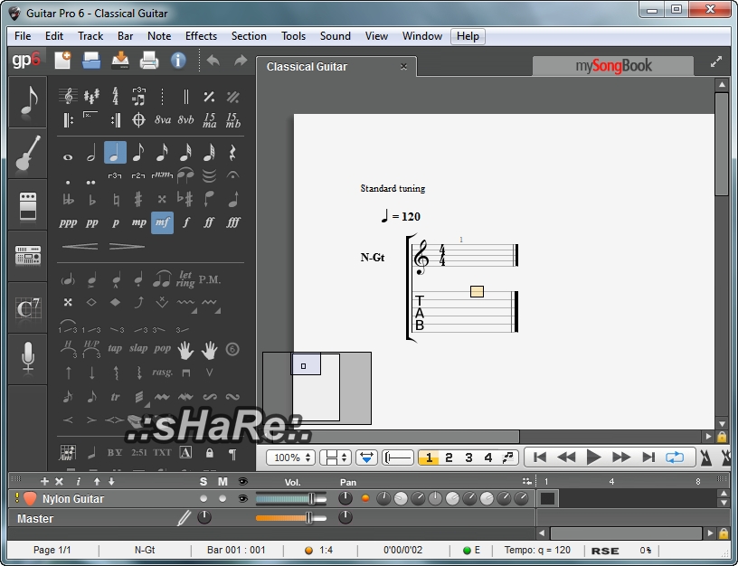Image resolution: width=738 pixels, height=566 pixels.
Task: Open the effects pedal panel
Action: 28,205
